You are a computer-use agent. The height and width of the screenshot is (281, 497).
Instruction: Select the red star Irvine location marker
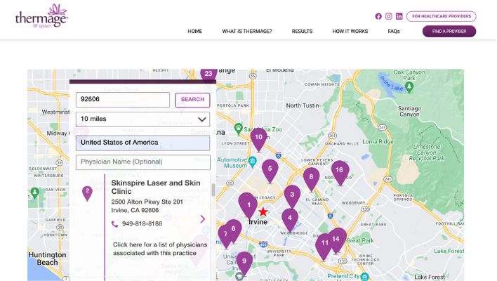click(x=263, y=211)
